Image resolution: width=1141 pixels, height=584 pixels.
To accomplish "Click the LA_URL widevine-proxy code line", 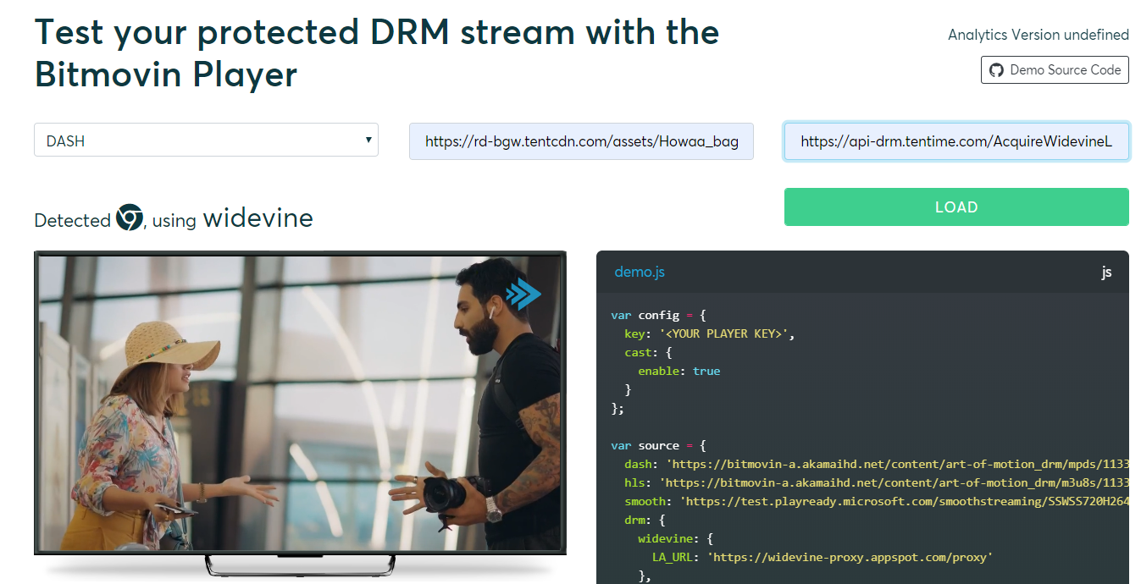I will [x=822, y=557].
